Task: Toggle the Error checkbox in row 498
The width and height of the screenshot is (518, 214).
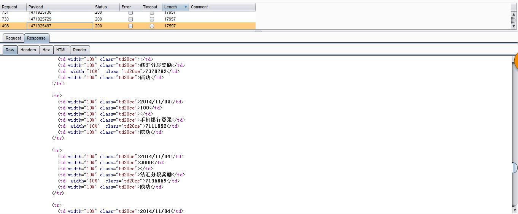Action: coord(130,26)
